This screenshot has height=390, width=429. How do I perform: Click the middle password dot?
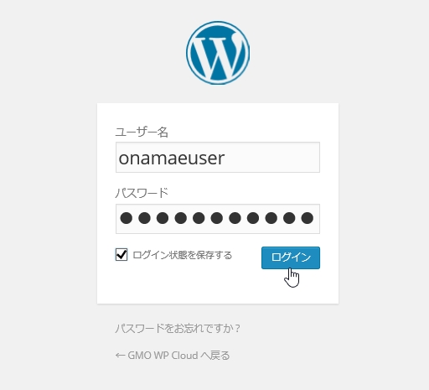coord(217,218)
